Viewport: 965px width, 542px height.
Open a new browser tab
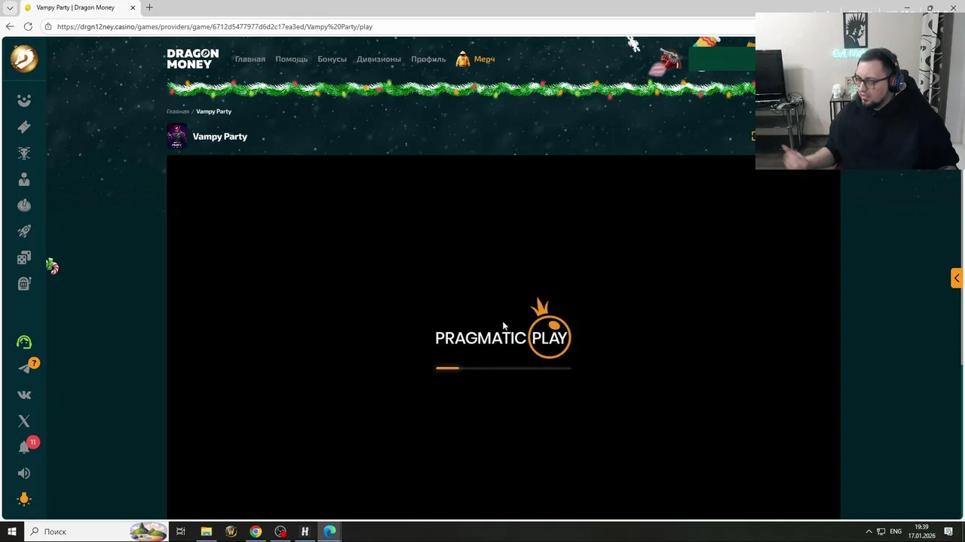coord(149,8)
